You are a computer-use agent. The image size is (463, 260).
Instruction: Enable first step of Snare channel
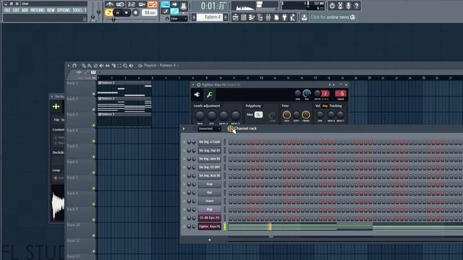tap(230, 201)
